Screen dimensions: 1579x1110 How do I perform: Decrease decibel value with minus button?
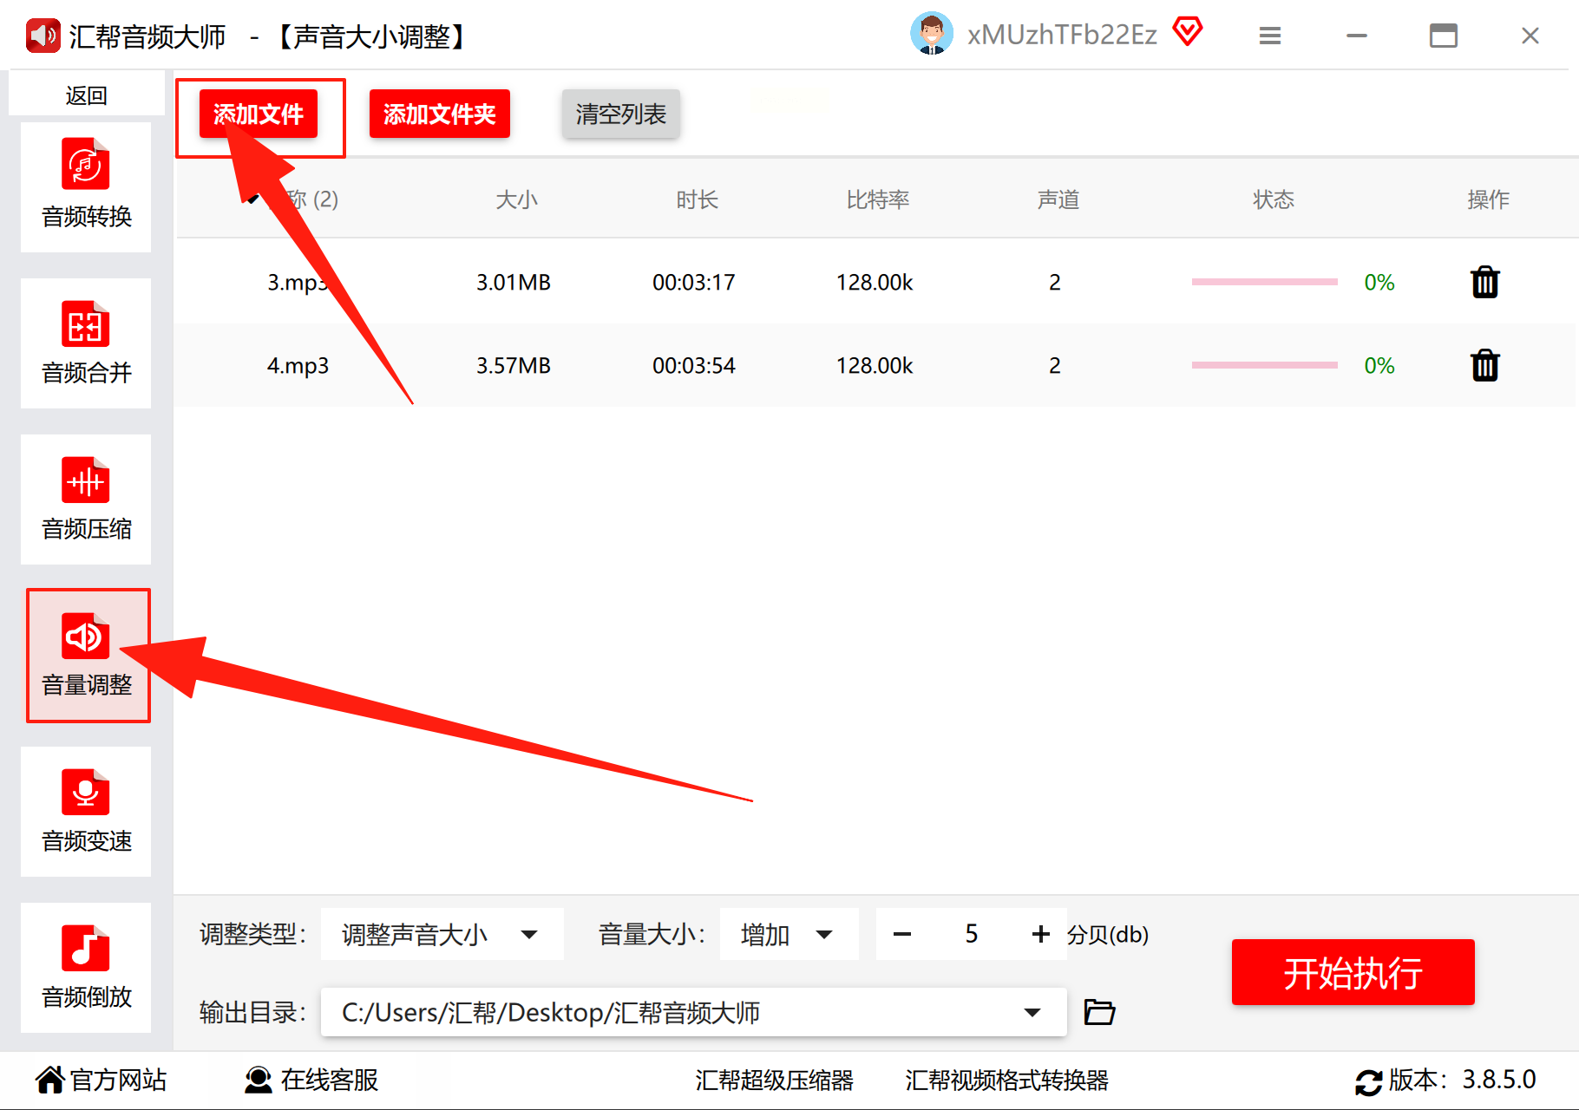coord(902,934)
